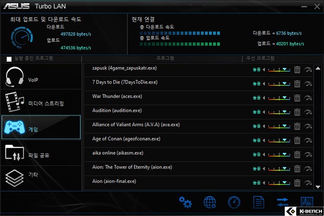
Task: Adjust priority slider for aika online
Action: [279, 155]
